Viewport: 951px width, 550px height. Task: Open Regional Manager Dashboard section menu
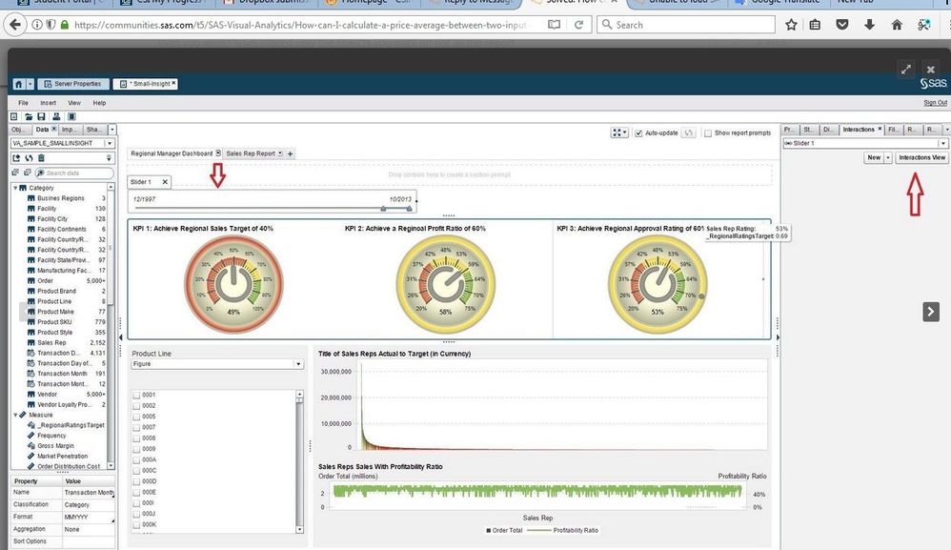[x=218, y=153]
